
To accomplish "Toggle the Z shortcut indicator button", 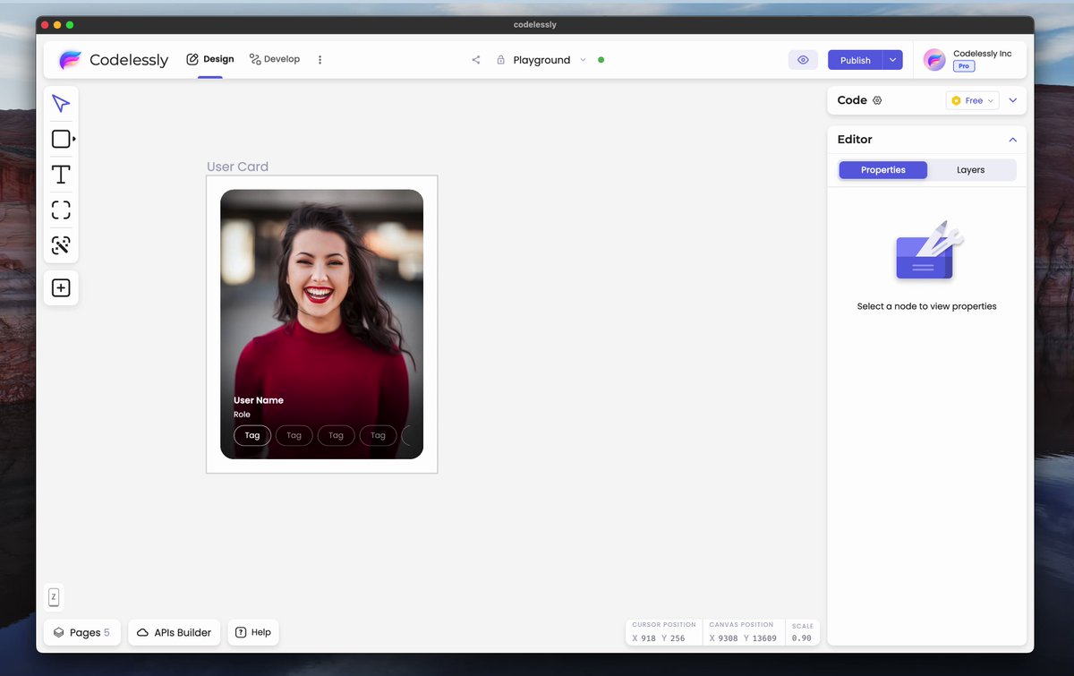I will point(54,597).
